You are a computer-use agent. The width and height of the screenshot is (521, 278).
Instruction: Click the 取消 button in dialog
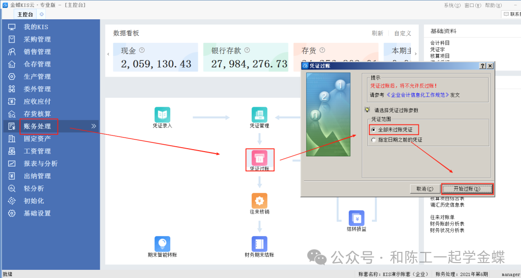[425, 189]
